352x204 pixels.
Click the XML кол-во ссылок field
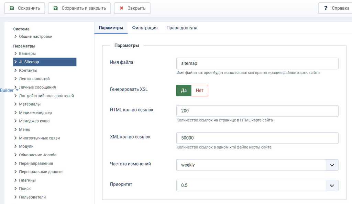click(257, 138)
